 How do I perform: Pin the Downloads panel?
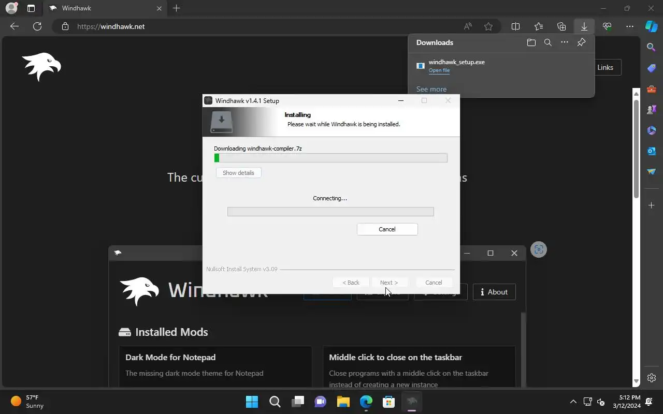coord(581,42)
